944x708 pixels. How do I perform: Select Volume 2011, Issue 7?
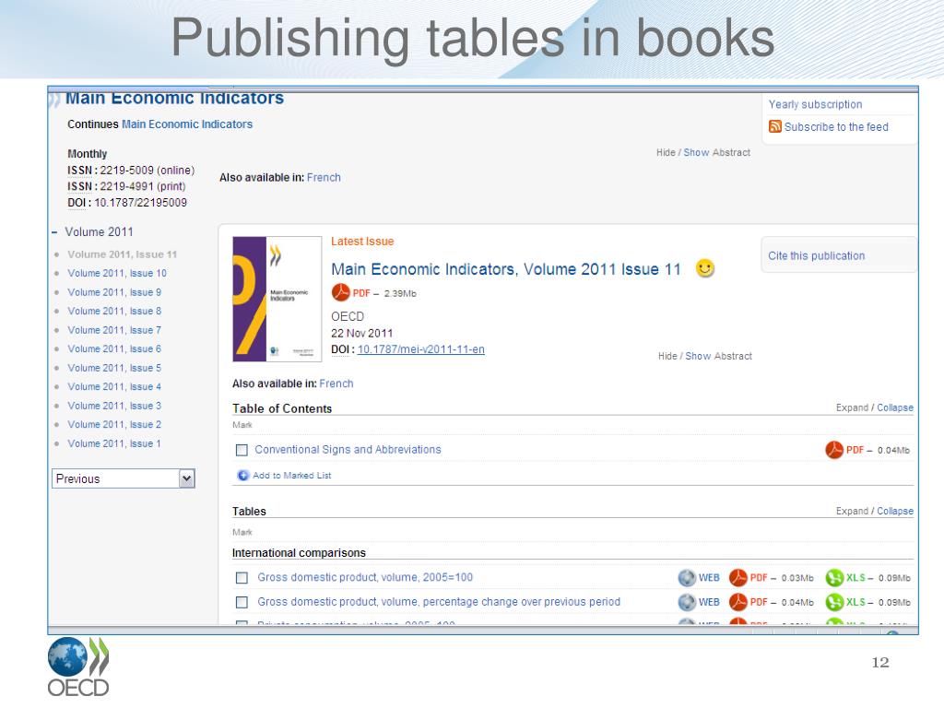[114, 330]
